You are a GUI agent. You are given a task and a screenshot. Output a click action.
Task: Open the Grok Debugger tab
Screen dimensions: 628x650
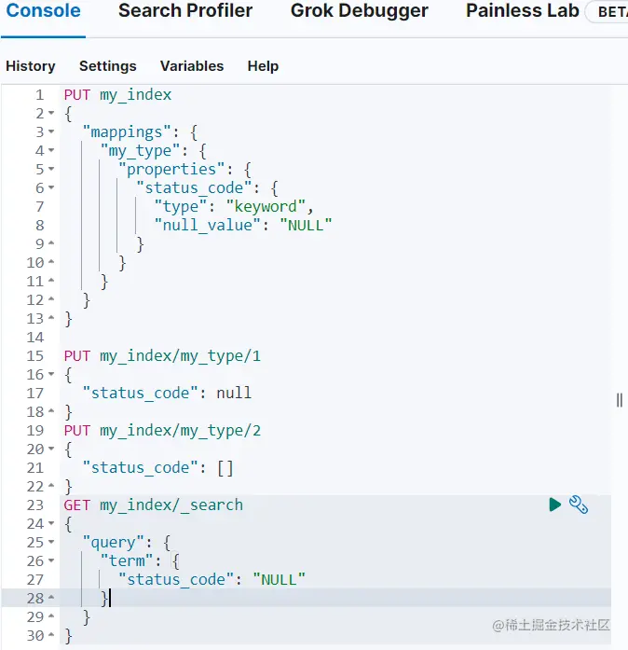pyautogui.click(x=359, y=12)
